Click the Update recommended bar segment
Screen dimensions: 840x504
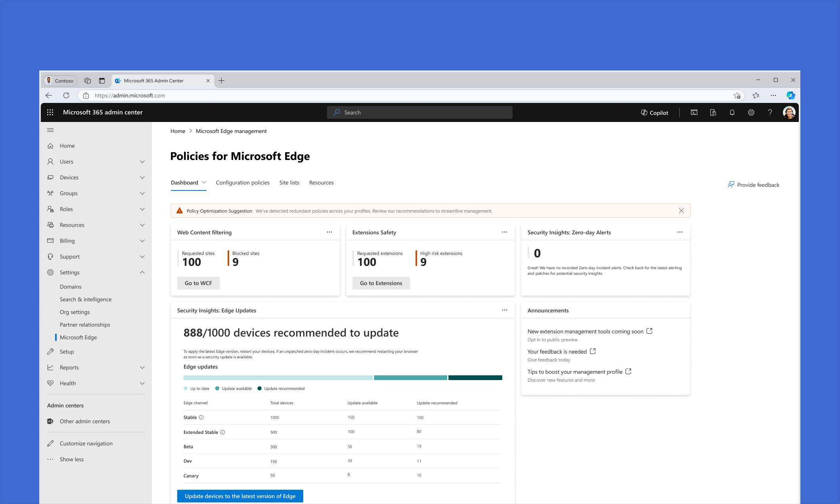[x=475, y=378]
